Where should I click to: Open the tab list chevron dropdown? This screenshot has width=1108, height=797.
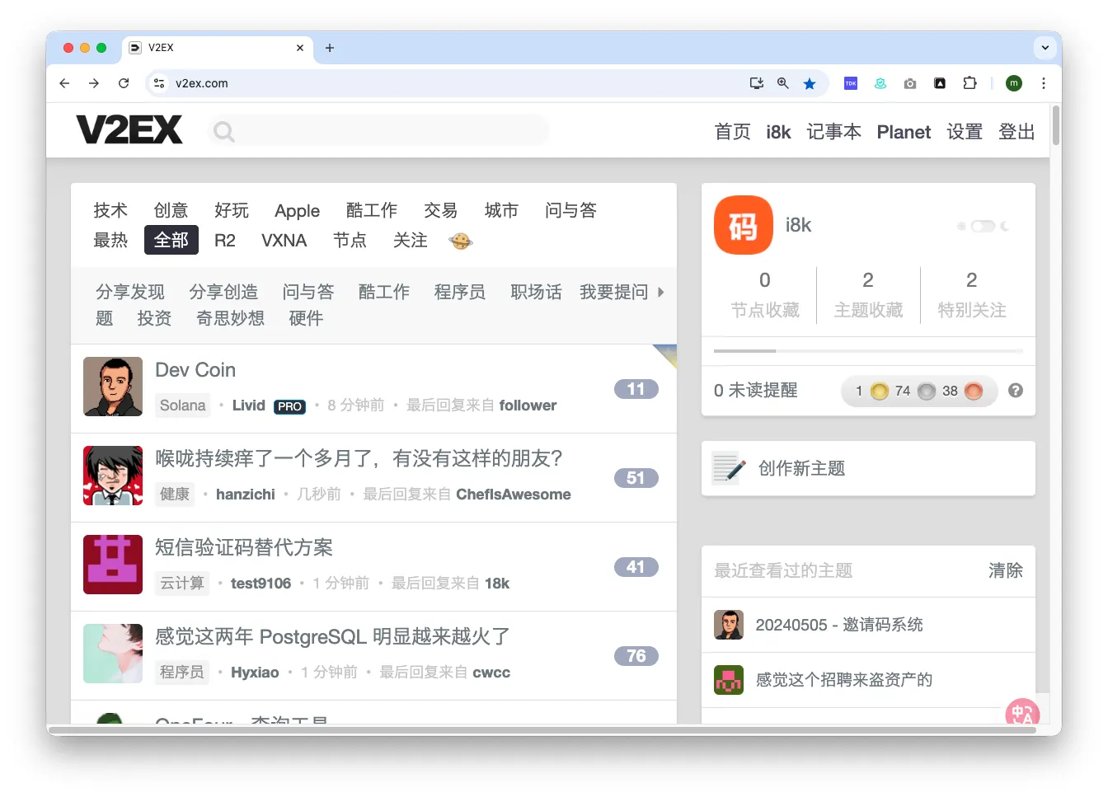coord(1045,47)
